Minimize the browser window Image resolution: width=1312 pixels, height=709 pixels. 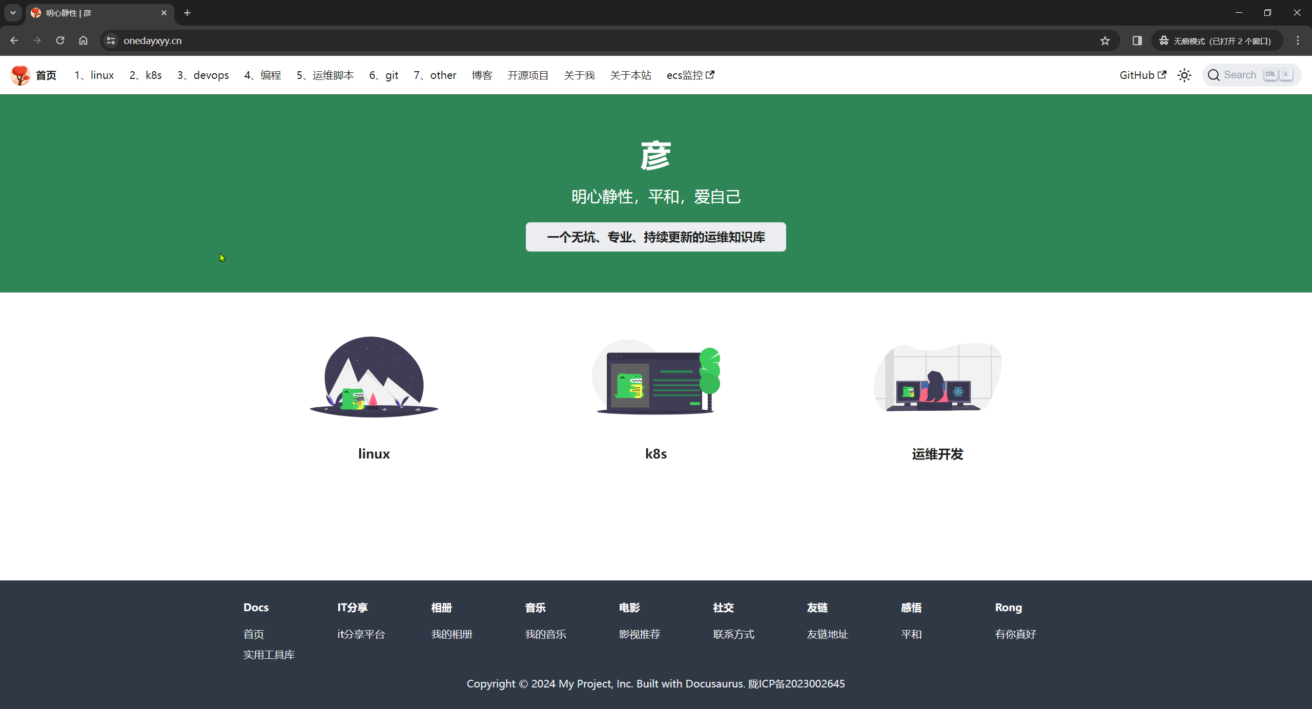[x=1239, y=13]
